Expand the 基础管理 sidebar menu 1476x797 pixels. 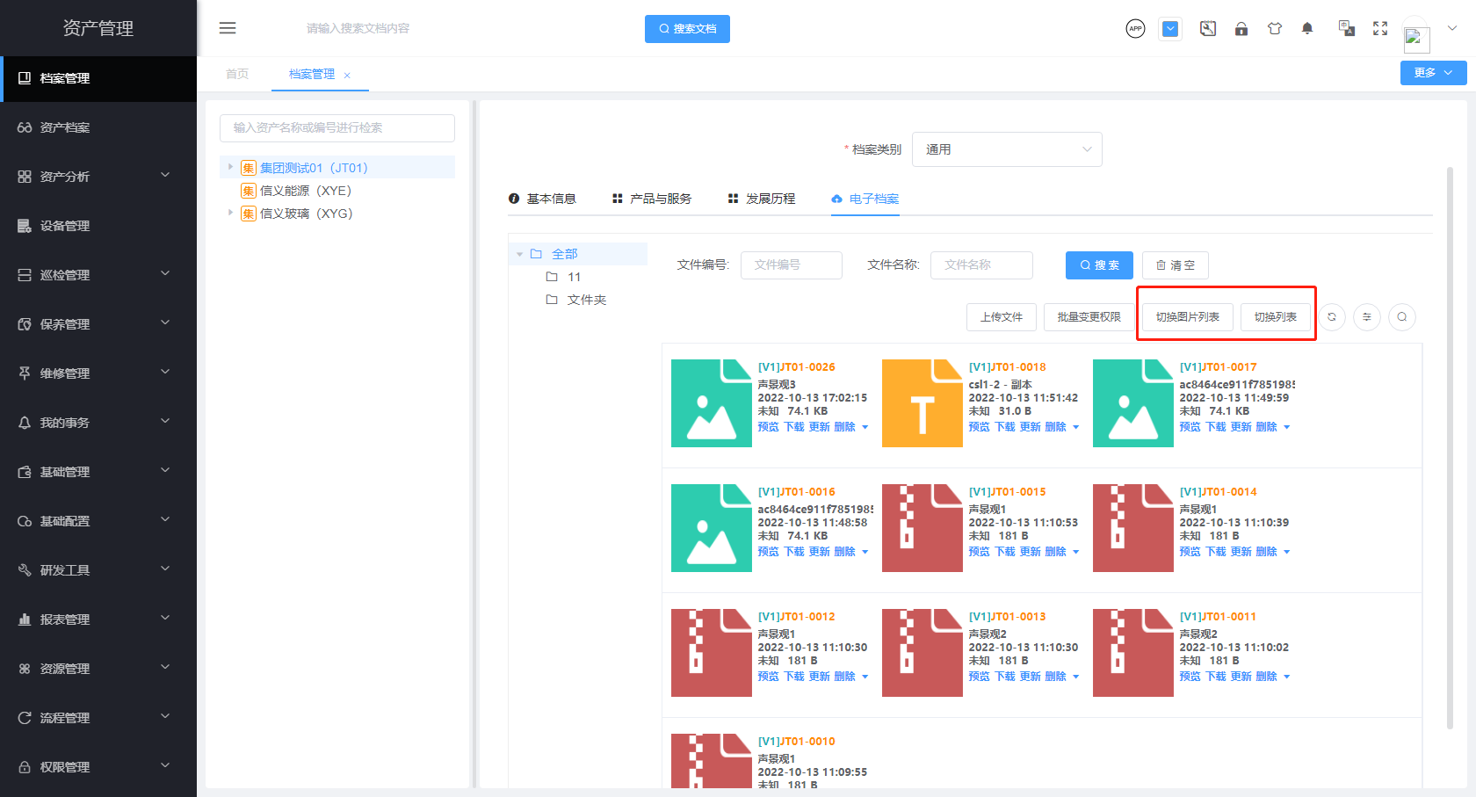tap(98, 472)
